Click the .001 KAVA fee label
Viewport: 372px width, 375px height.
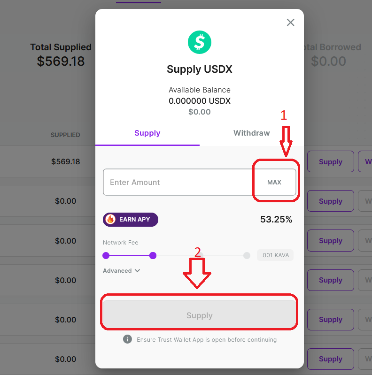pyautogui.click(x=275, y=255)
